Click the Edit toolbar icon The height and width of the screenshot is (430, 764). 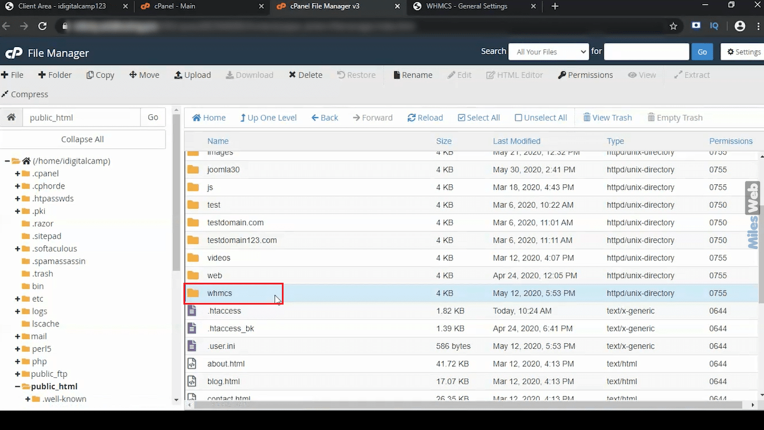tap(460, 75)
